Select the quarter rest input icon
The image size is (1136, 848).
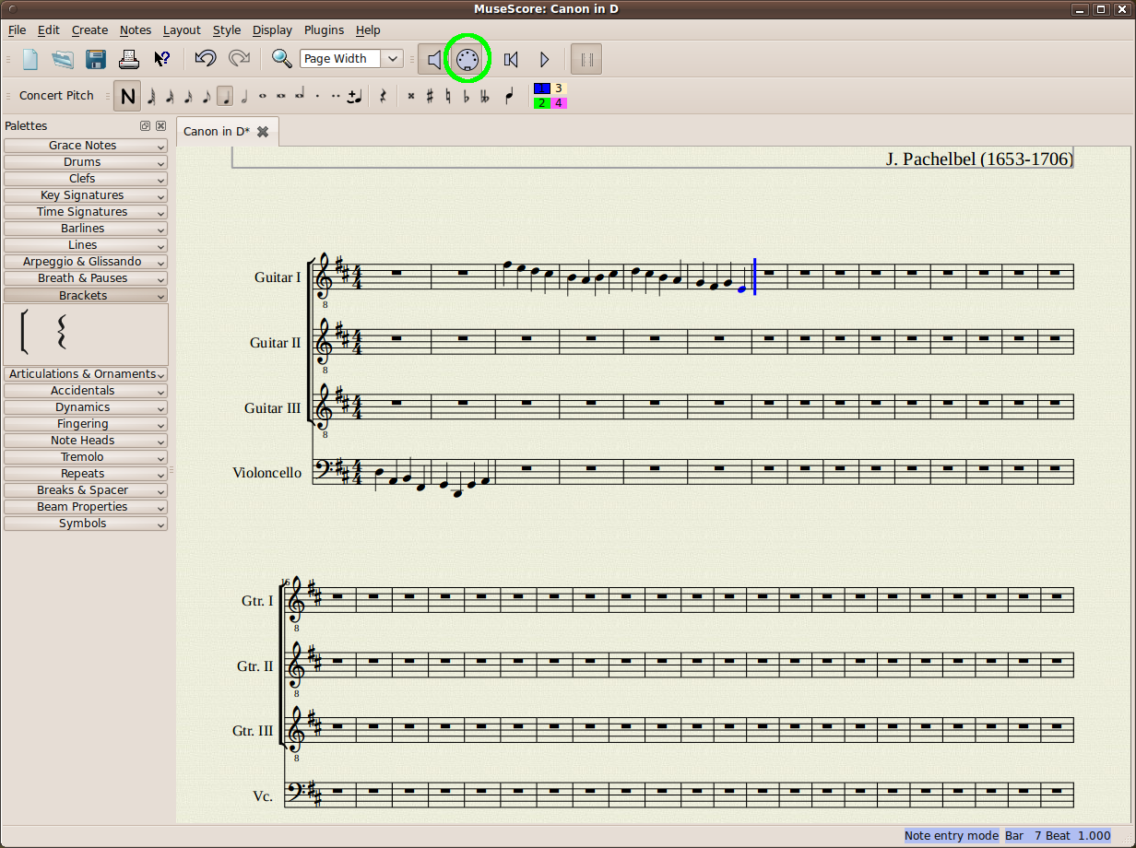click(383, 96)
